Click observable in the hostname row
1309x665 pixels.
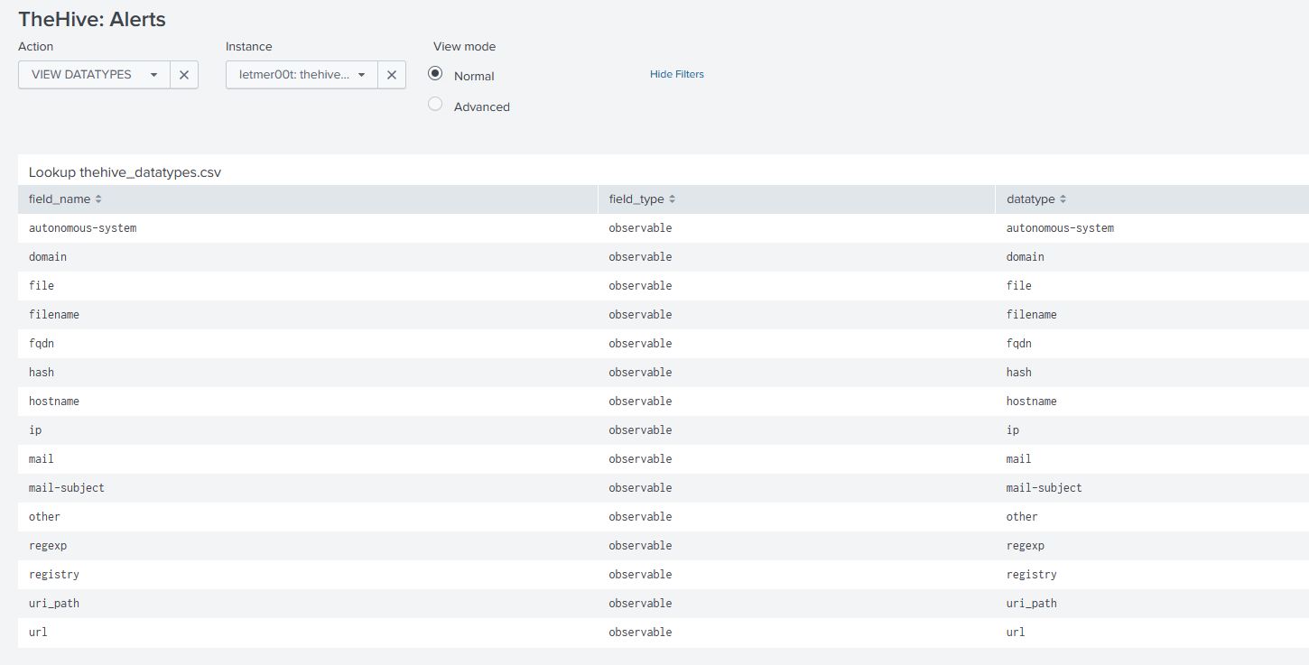pyautogui.click(x=641, y=402)
